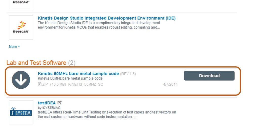The width and height of the screenshot is (253, 129).
Task: Click the testIDEA description paragraph
Action: click(x=106, y=115)
